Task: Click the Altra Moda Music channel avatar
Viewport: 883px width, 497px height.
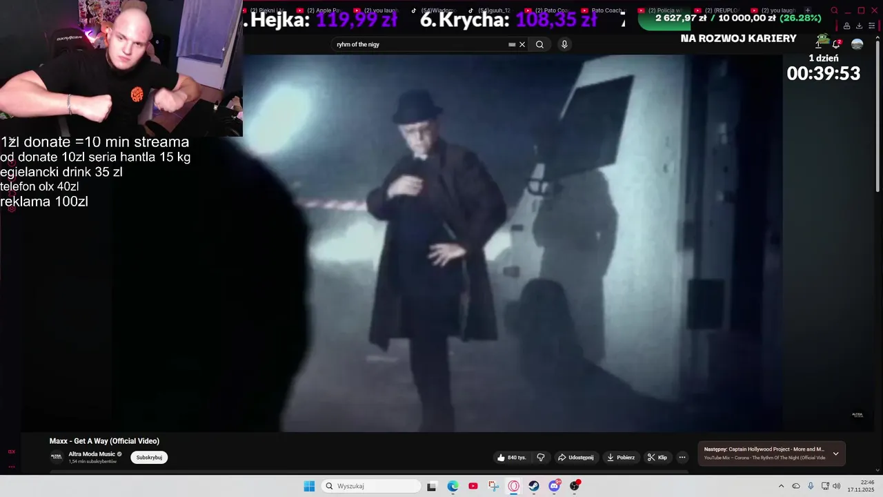Action: (57, 457)
